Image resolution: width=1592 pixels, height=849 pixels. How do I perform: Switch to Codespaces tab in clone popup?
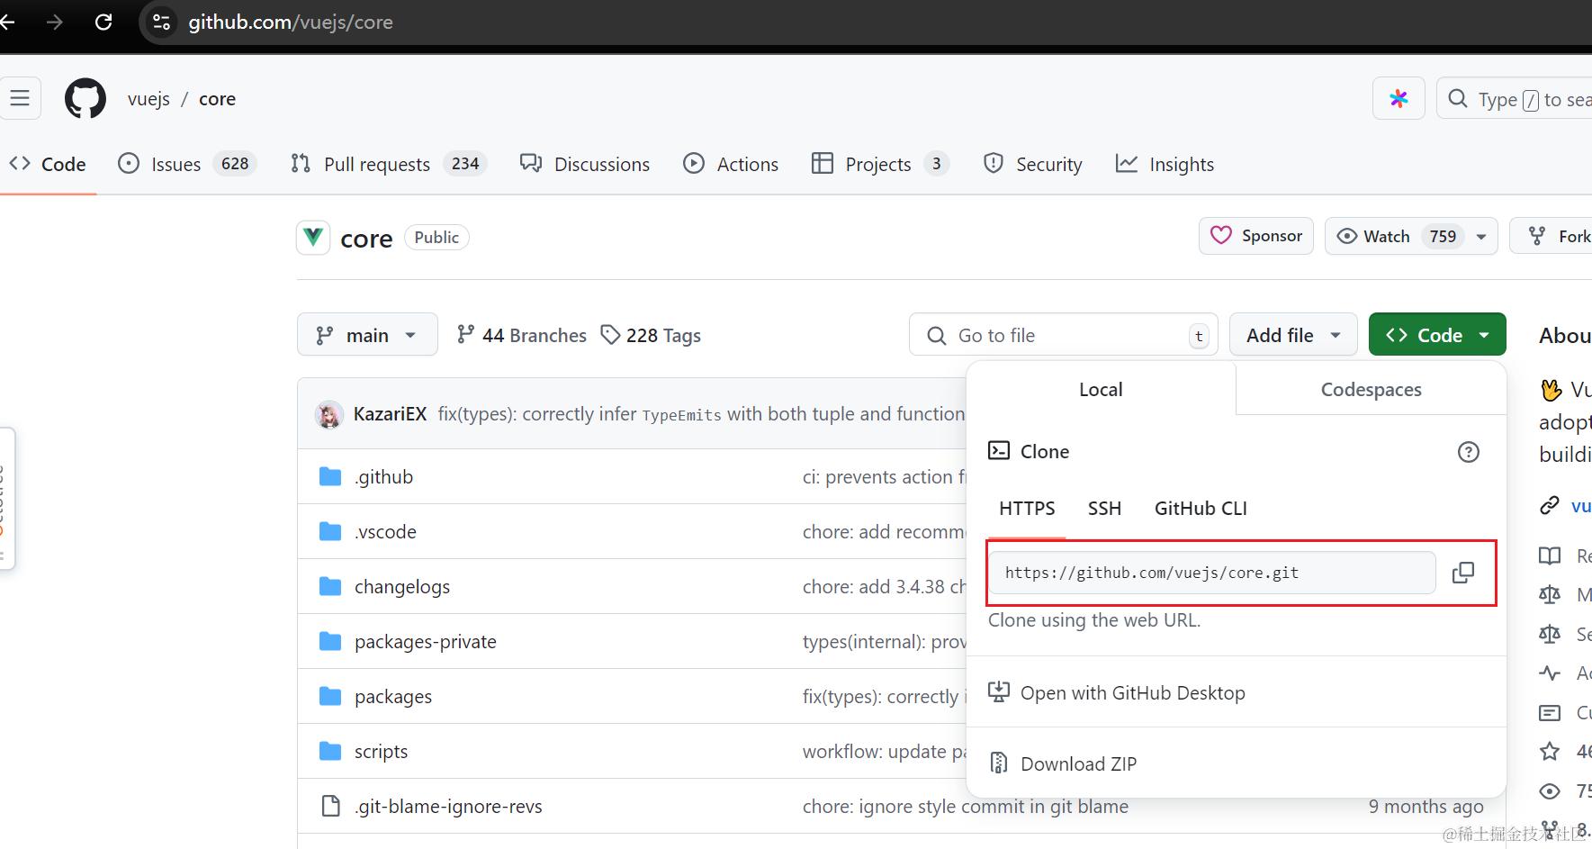[x=1371, y=389]
